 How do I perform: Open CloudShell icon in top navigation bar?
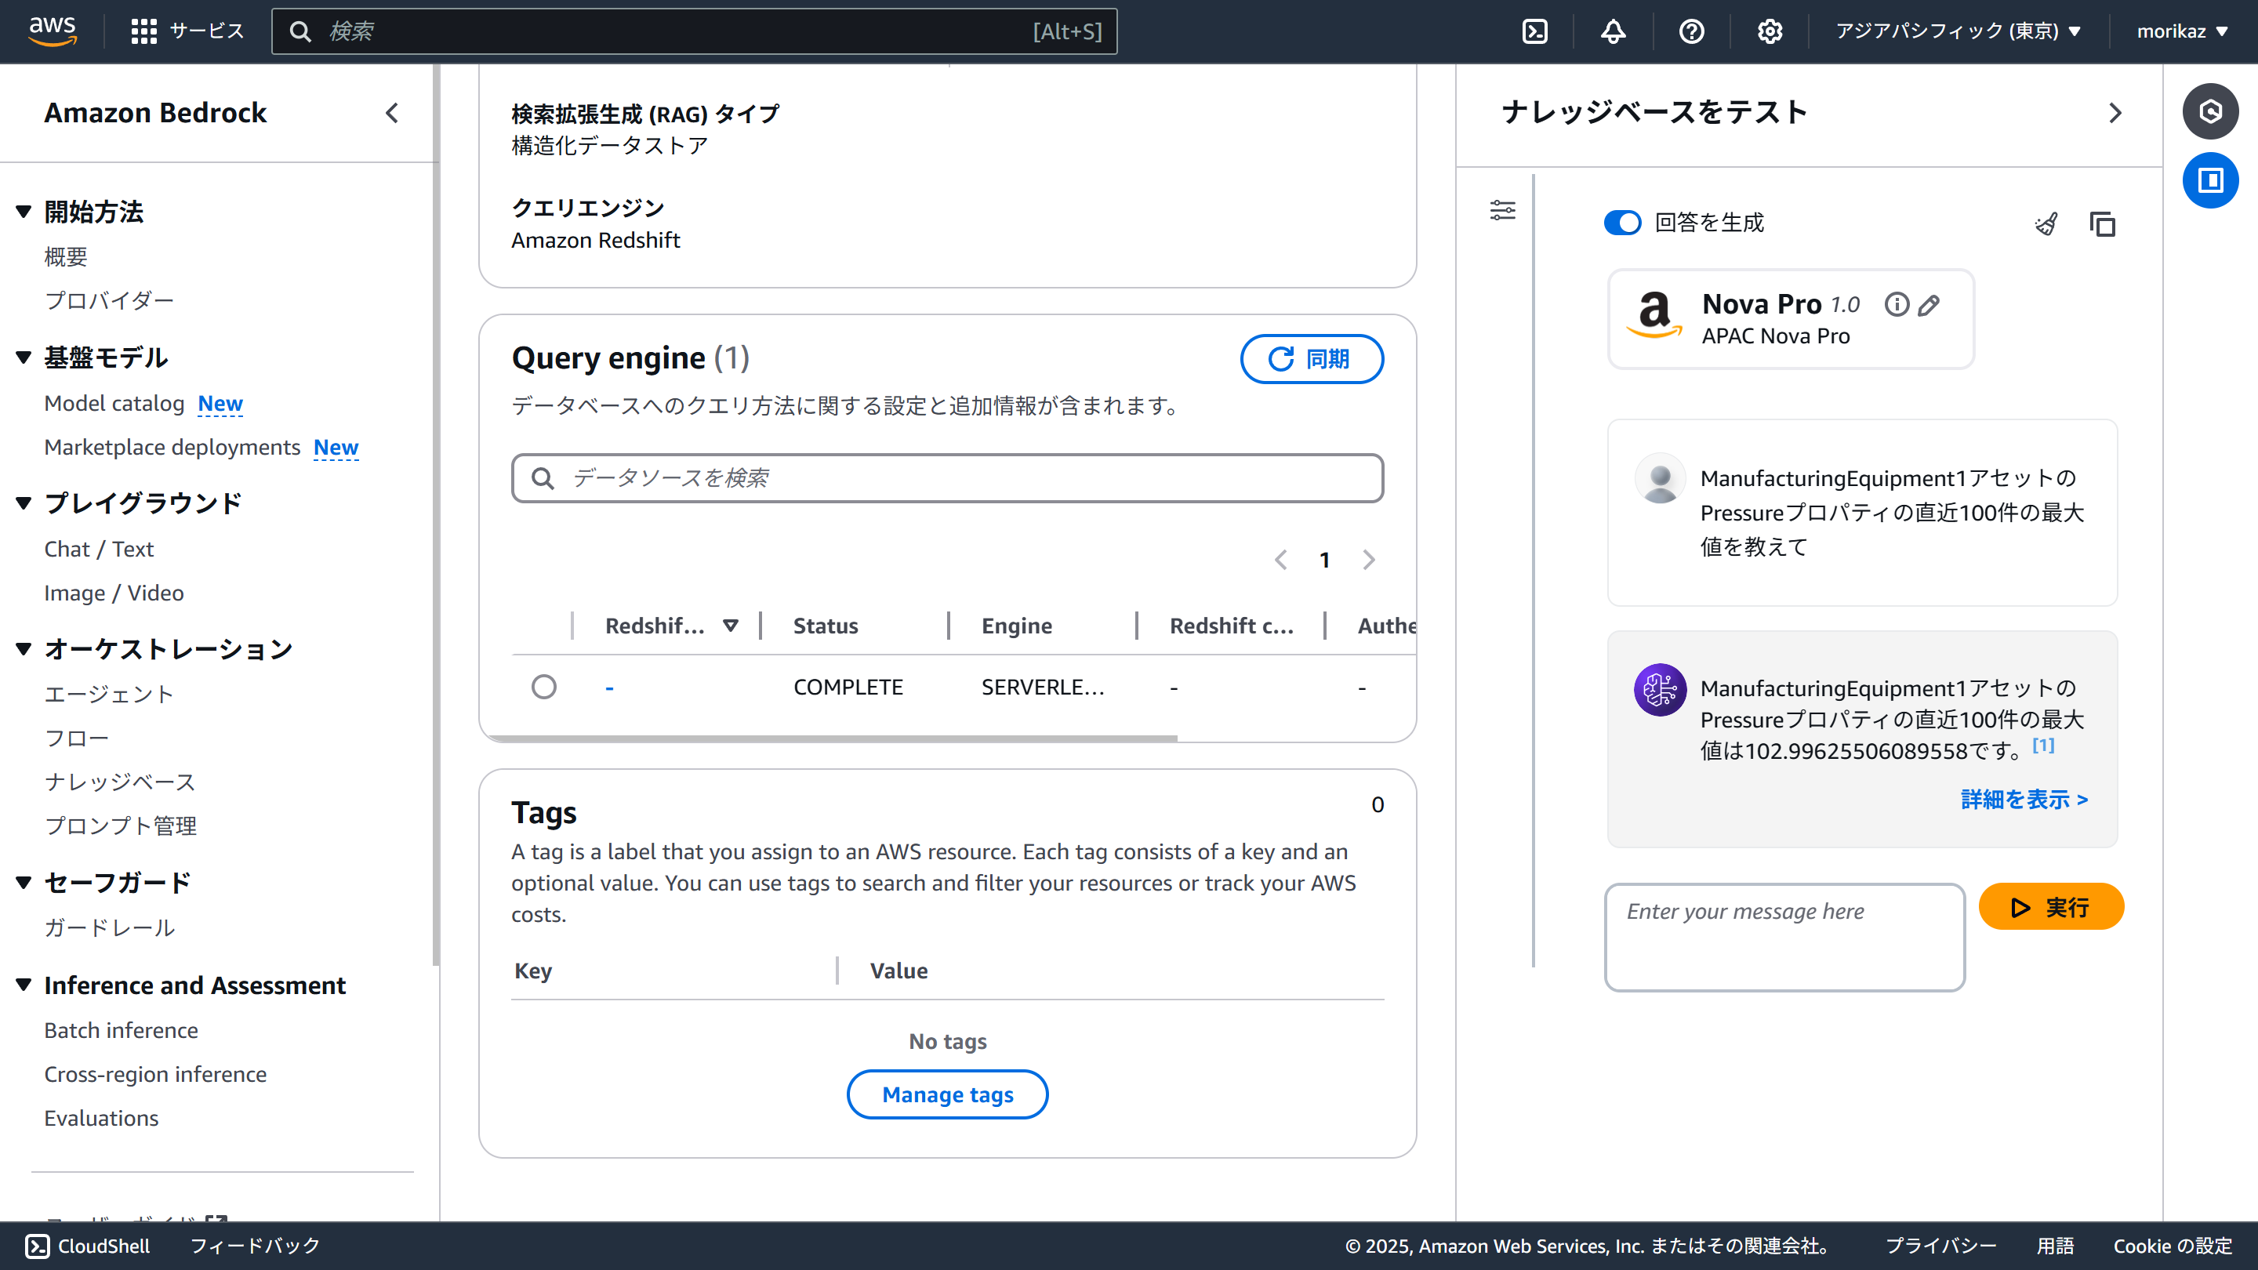1535,31
